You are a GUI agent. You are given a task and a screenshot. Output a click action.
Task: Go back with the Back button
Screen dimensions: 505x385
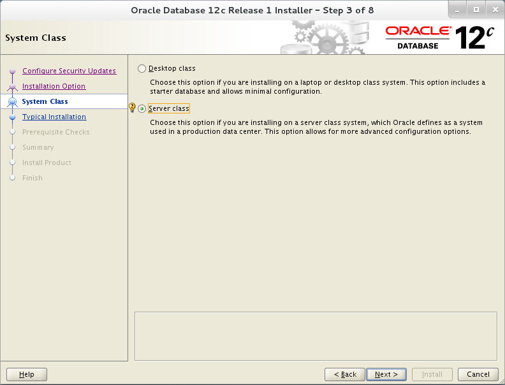click(x=344, y=374)
